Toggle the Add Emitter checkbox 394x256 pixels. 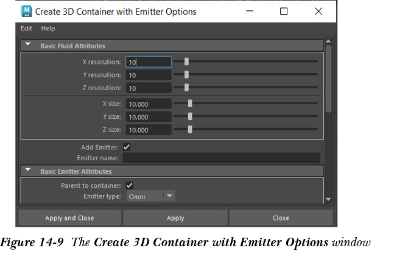(x=127, y=147)
